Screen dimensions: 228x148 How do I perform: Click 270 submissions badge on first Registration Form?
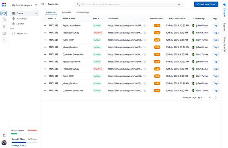tap(157, 25)
